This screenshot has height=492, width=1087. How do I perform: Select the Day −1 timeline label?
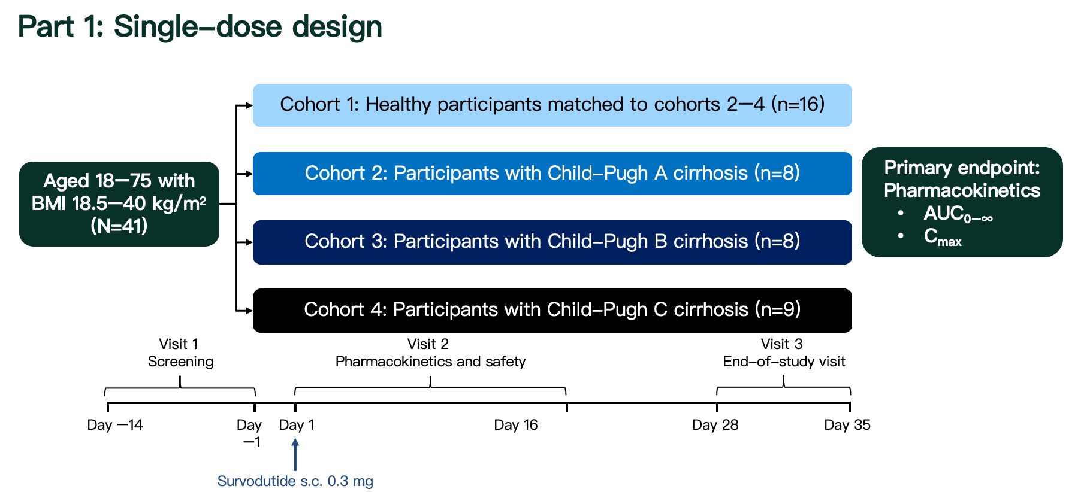[x=249, y=433]
